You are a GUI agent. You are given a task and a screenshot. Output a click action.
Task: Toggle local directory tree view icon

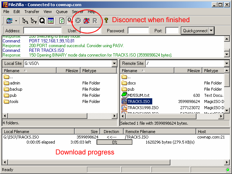(26, 21)
